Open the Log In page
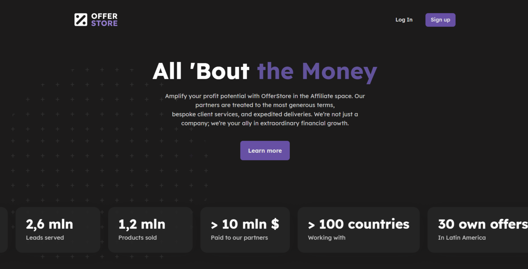The height and width of the screenshot is (269, 528). 404,20
